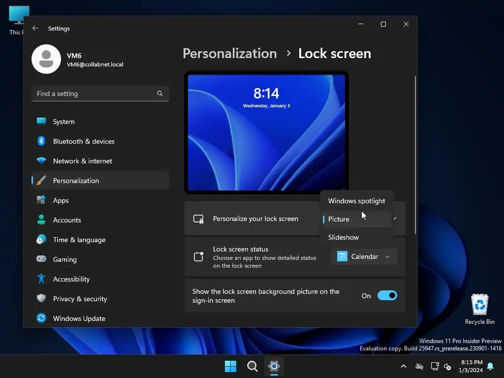The image size is (504, 378).
Task: Open Bluetooth & devices settings
Action: click(x=100, y=141)
